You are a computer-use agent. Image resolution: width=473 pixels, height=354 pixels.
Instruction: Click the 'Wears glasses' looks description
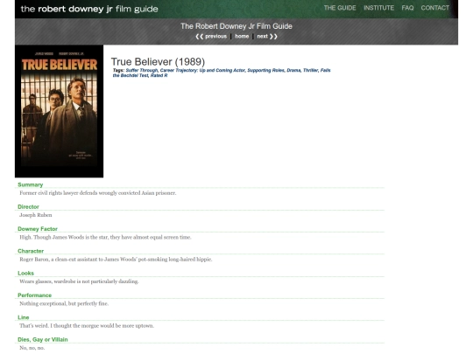(79, 281)
